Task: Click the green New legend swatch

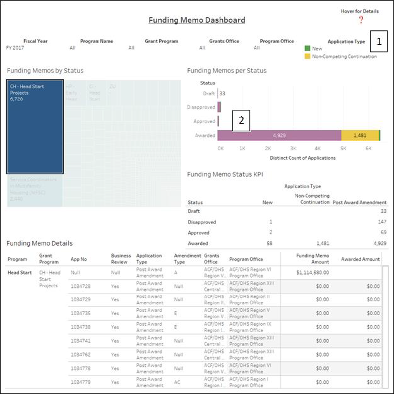Action: click(x=307, y=49)
